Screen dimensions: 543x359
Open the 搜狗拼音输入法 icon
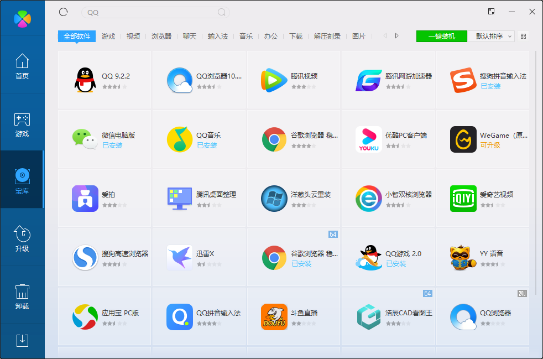click(463, 80)
